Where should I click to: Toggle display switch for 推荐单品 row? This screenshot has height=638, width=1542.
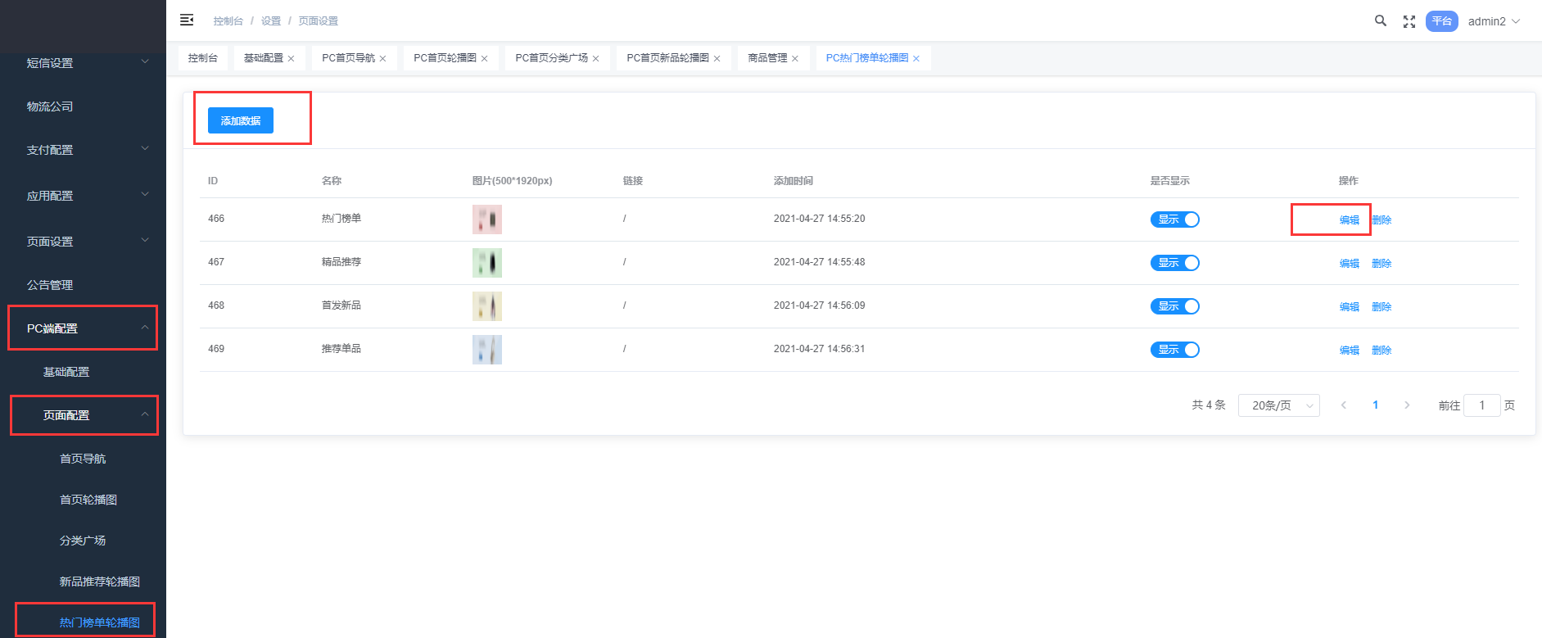(1174, 350)
